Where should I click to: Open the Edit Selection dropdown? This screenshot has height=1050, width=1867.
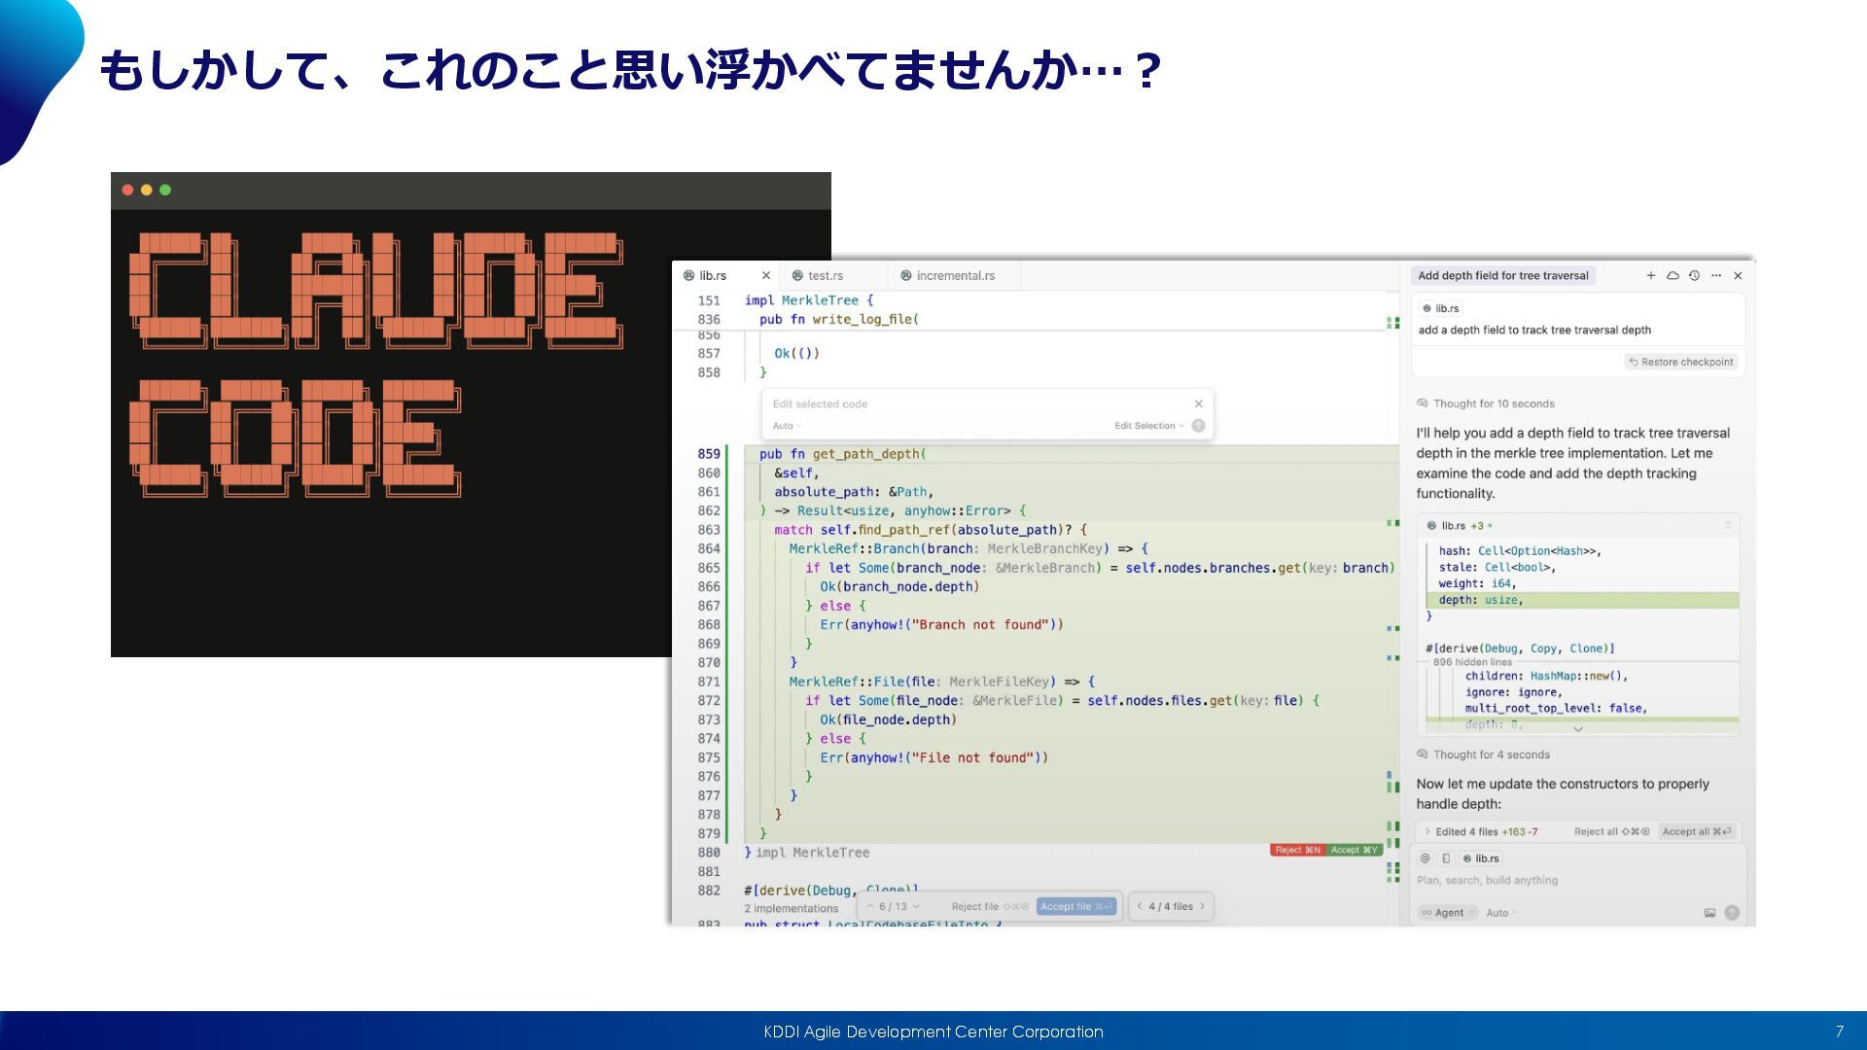[1149, 426]
